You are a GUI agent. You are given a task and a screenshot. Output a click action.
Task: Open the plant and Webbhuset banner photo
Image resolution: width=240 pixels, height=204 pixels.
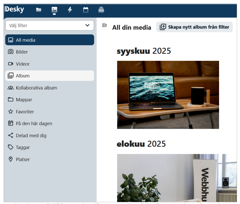(177, 178)
